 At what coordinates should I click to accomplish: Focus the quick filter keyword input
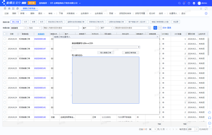pyautogui.click(x=61, y=28)
